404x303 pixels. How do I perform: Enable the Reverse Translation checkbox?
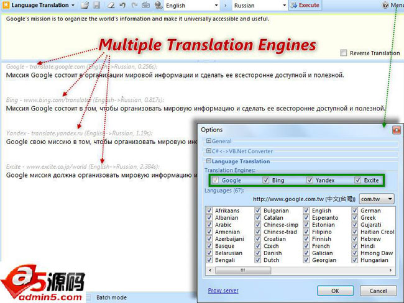coord(344,53)
